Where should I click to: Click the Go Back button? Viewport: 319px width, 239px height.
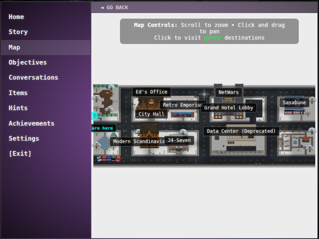[114, 8]
